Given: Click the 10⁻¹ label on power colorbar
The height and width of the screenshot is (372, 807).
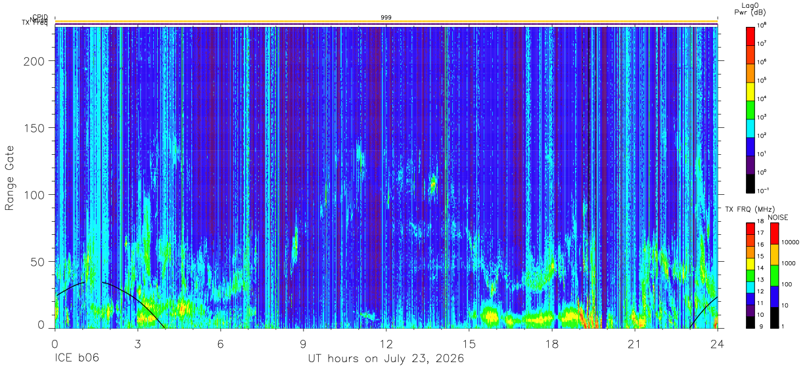Looking at the screenshot, I should click(x=763, y=190).
